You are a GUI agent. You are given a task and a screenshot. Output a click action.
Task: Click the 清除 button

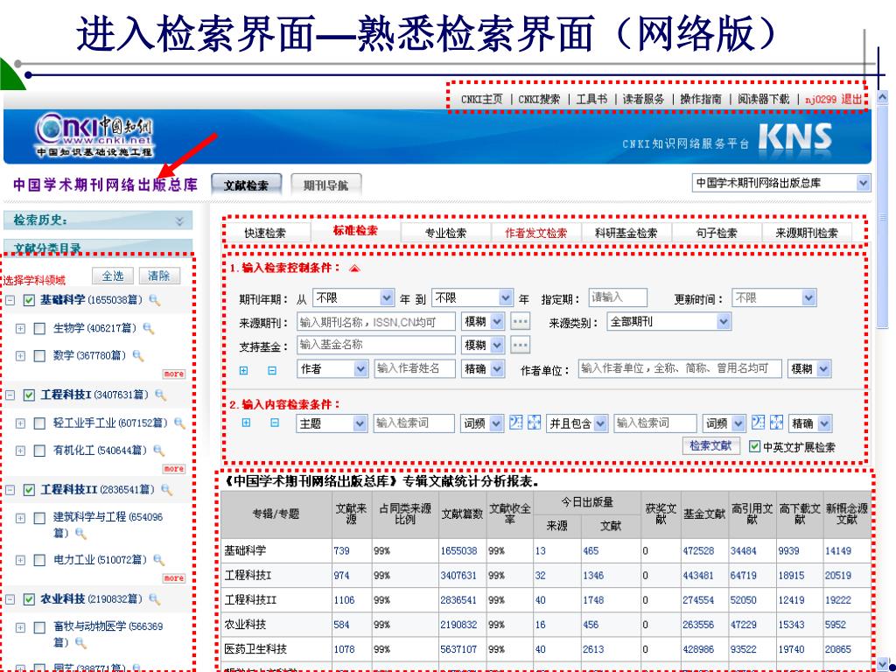point(159,276)
